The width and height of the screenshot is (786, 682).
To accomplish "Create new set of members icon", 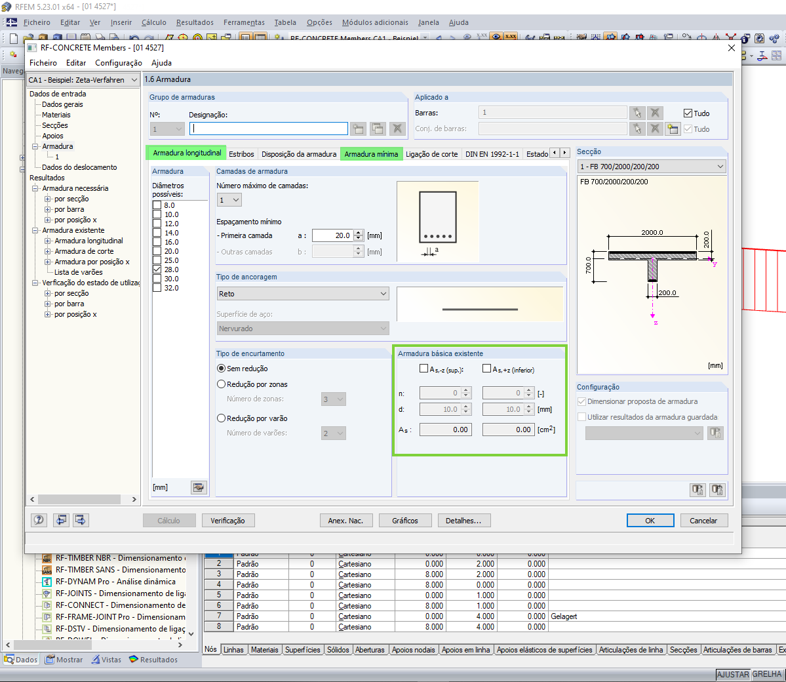I will pyautogui.click(x=672, y=129).
